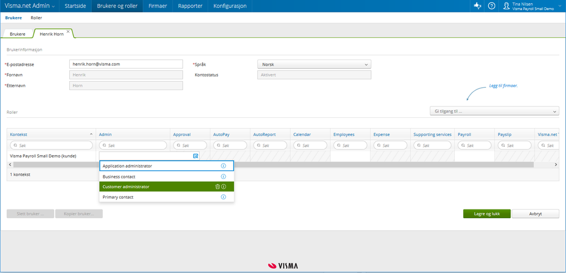566x273 pixels.
Task: Click the Admin column header
Action: pyautogui.click(x=133, y=134)
